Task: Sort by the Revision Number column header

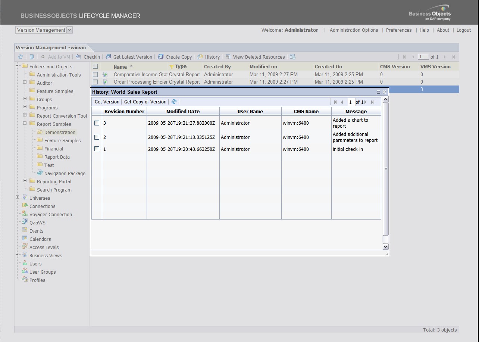Action: point(124,111)
